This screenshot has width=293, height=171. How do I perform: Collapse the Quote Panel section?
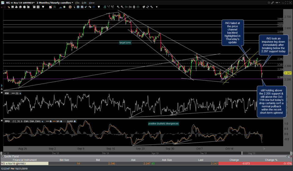pyautogui.click(x=2, y=155)
